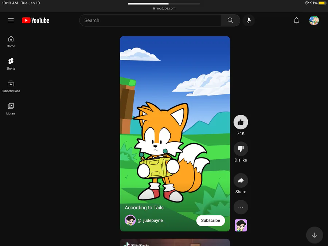This screenshot has height=246, width=328.
Task: Open the account avatar menu
Action: pyautogui.click(x=314, y=20)
